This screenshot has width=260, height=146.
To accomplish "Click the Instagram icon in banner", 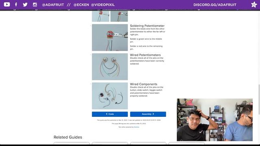I will click(x=35, y=4).
